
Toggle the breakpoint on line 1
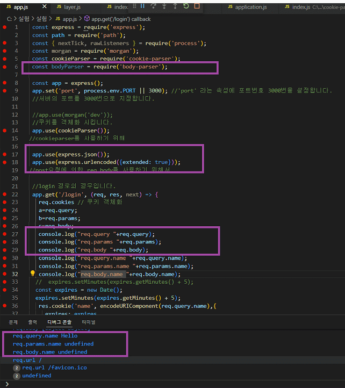4,27
